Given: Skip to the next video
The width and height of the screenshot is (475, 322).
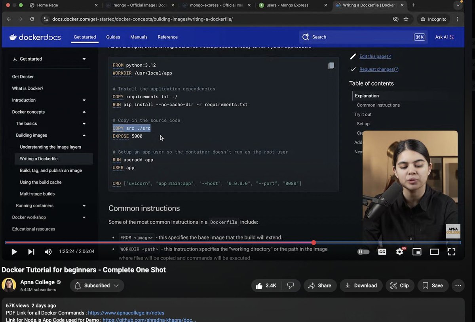Looking at the screenshot, I should coord(31,251).
